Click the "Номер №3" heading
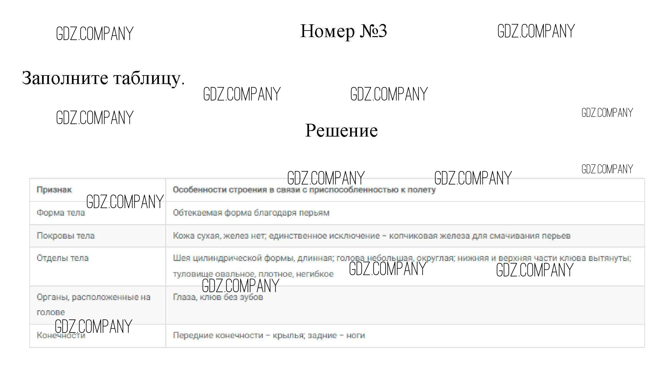 coord(343,32)
